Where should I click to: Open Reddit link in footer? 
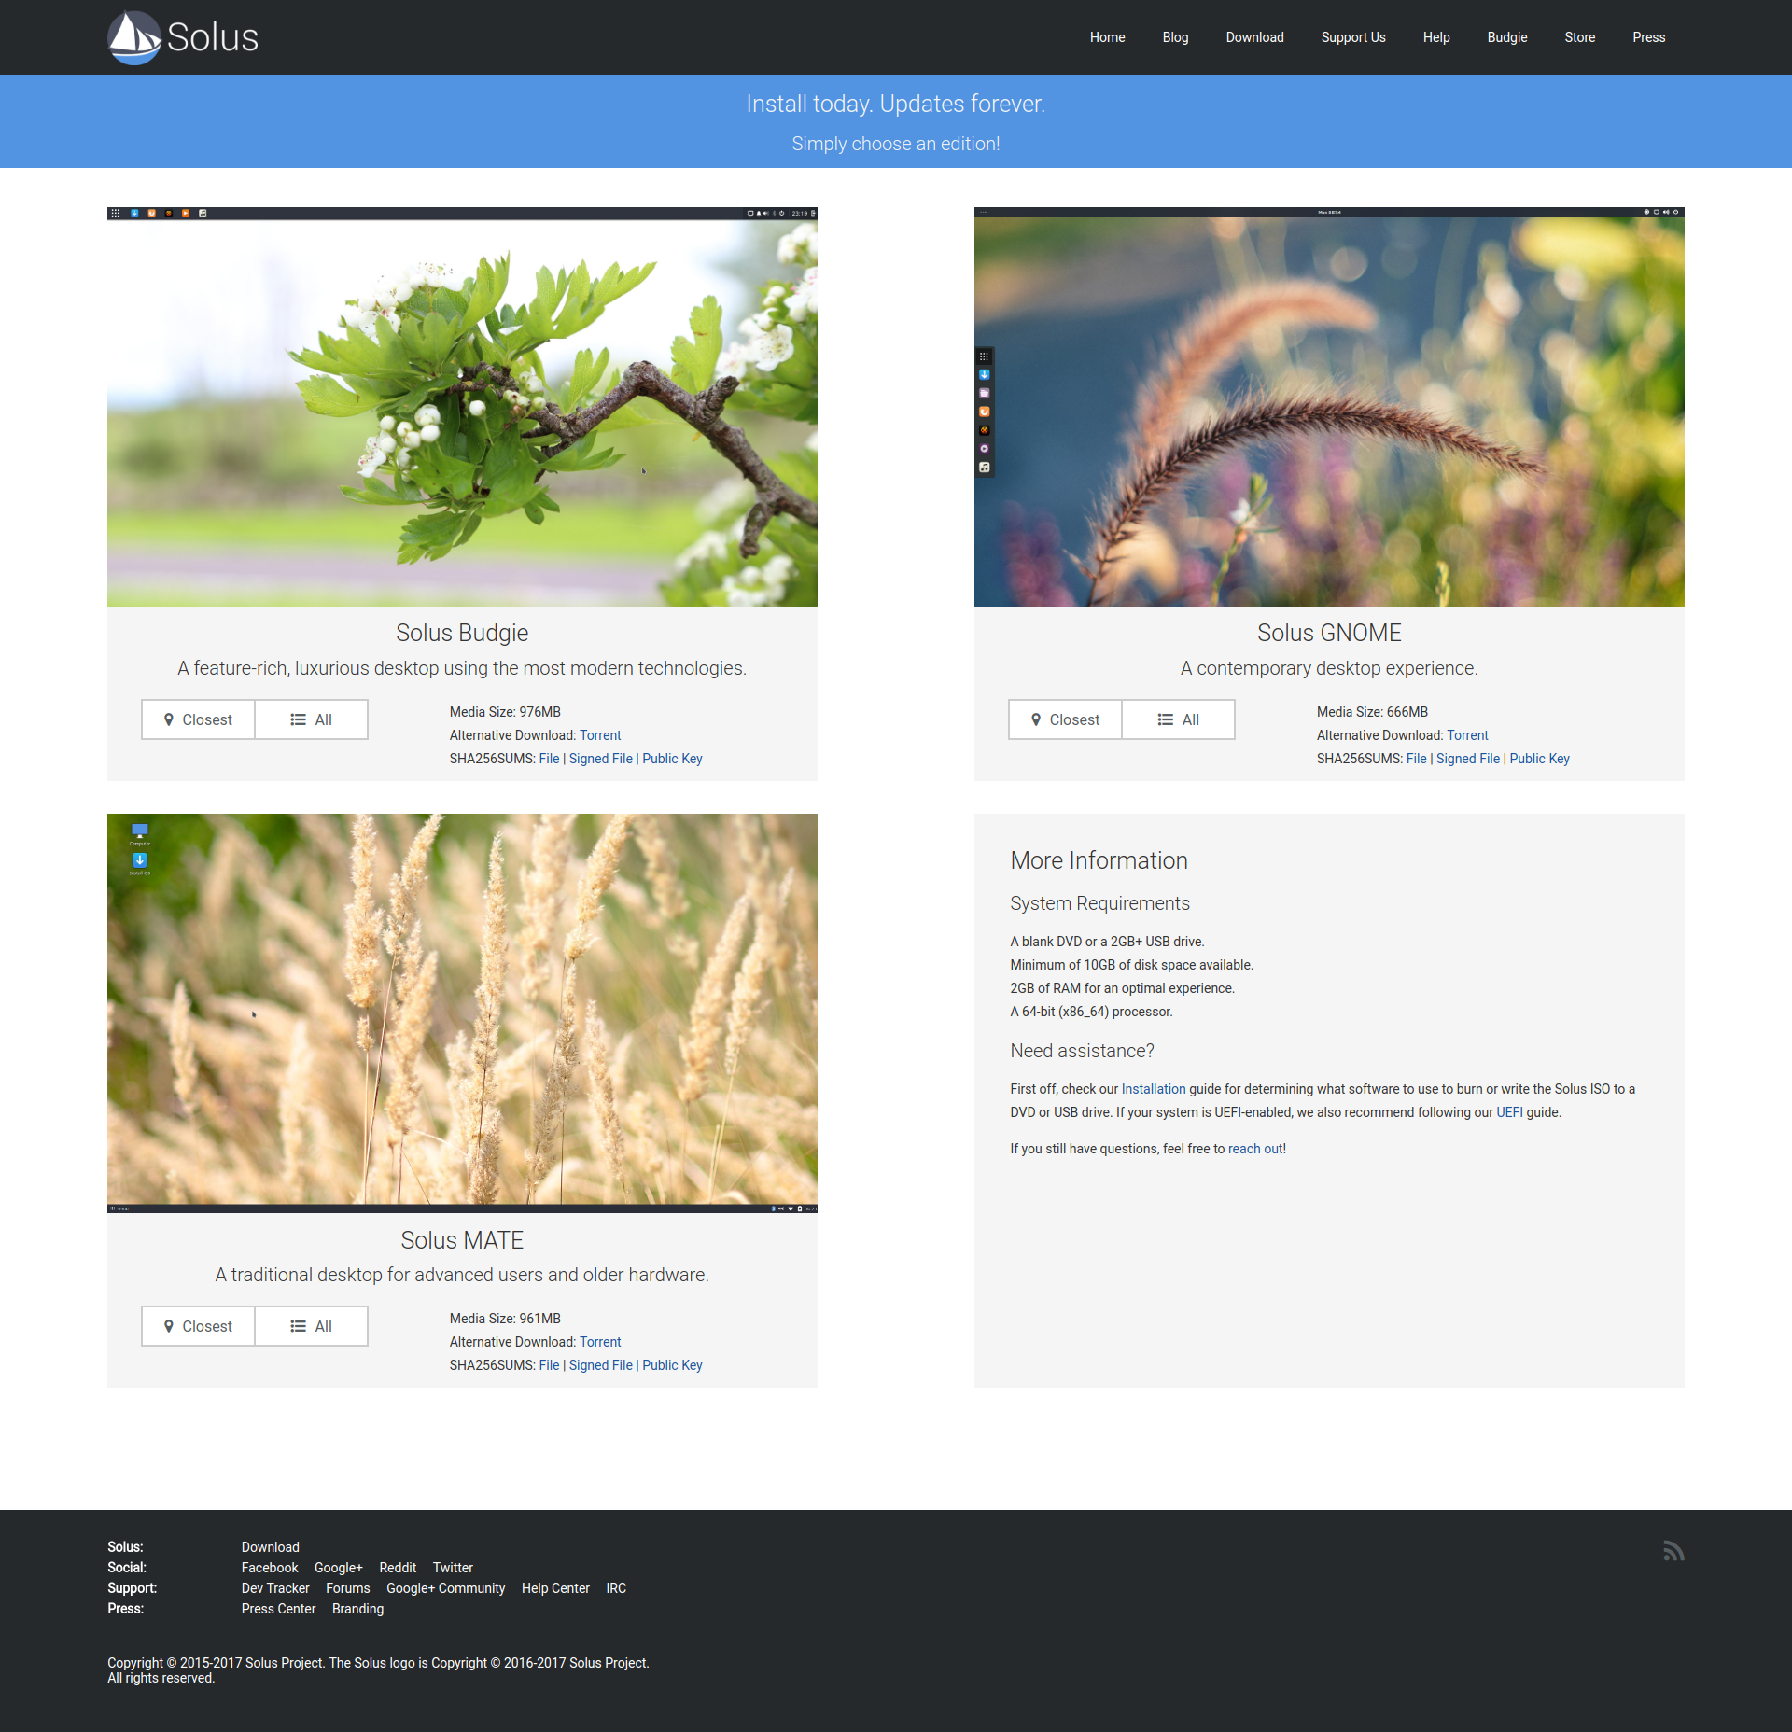(398, 1568)
